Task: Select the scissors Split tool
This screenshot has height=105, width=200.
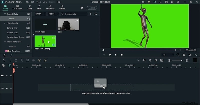Action: 22,60
